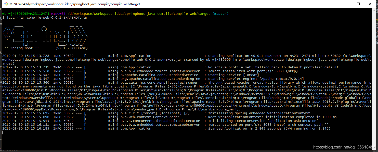Screen dimensions: 378x152
Task: Click the wb-wjx489606@NA23112475 prompt text
Action: 26,14
